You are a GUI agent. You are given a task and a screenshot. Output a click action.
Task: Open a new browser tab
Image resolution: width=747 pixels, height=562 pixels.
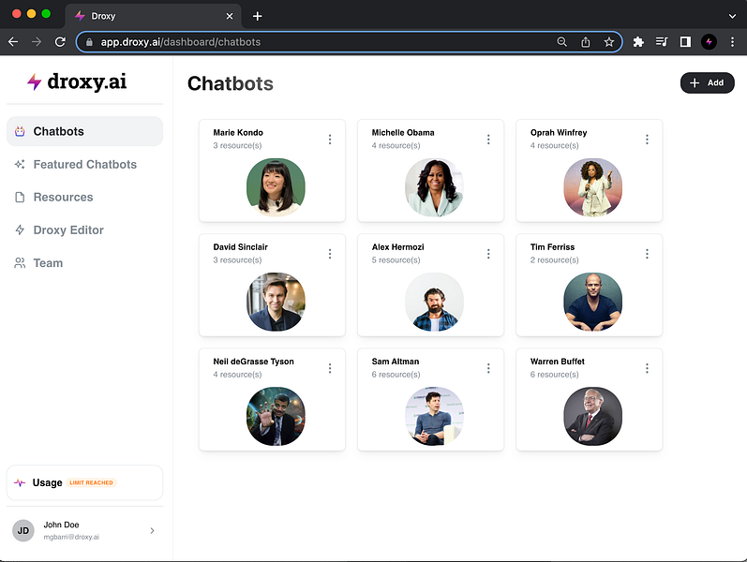[x=257, y=16]
